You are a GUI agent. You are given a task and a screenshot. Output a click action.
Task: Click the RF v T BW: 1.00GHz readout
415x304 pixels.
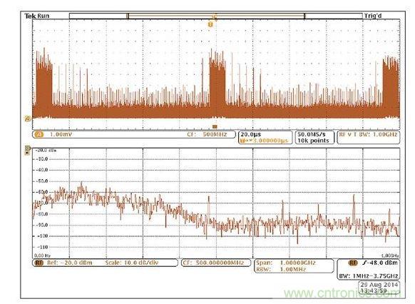pos(368,135)
